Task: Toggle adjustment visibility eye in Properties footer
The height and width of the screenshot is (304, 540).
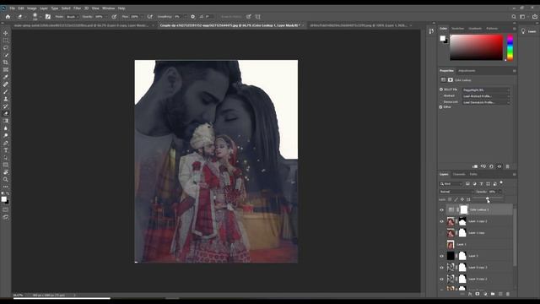Action: tap(499, 166)
